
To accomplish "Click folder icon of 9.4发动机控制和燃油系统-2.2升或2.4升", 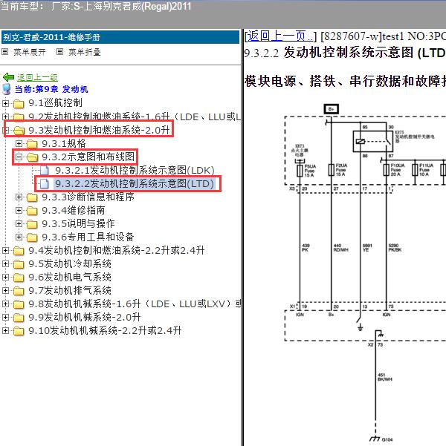I will click(19, 251).
